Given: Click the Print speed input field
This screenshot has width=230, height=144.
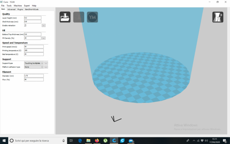Looking at the screenshot, I should (x=34, y=47).
